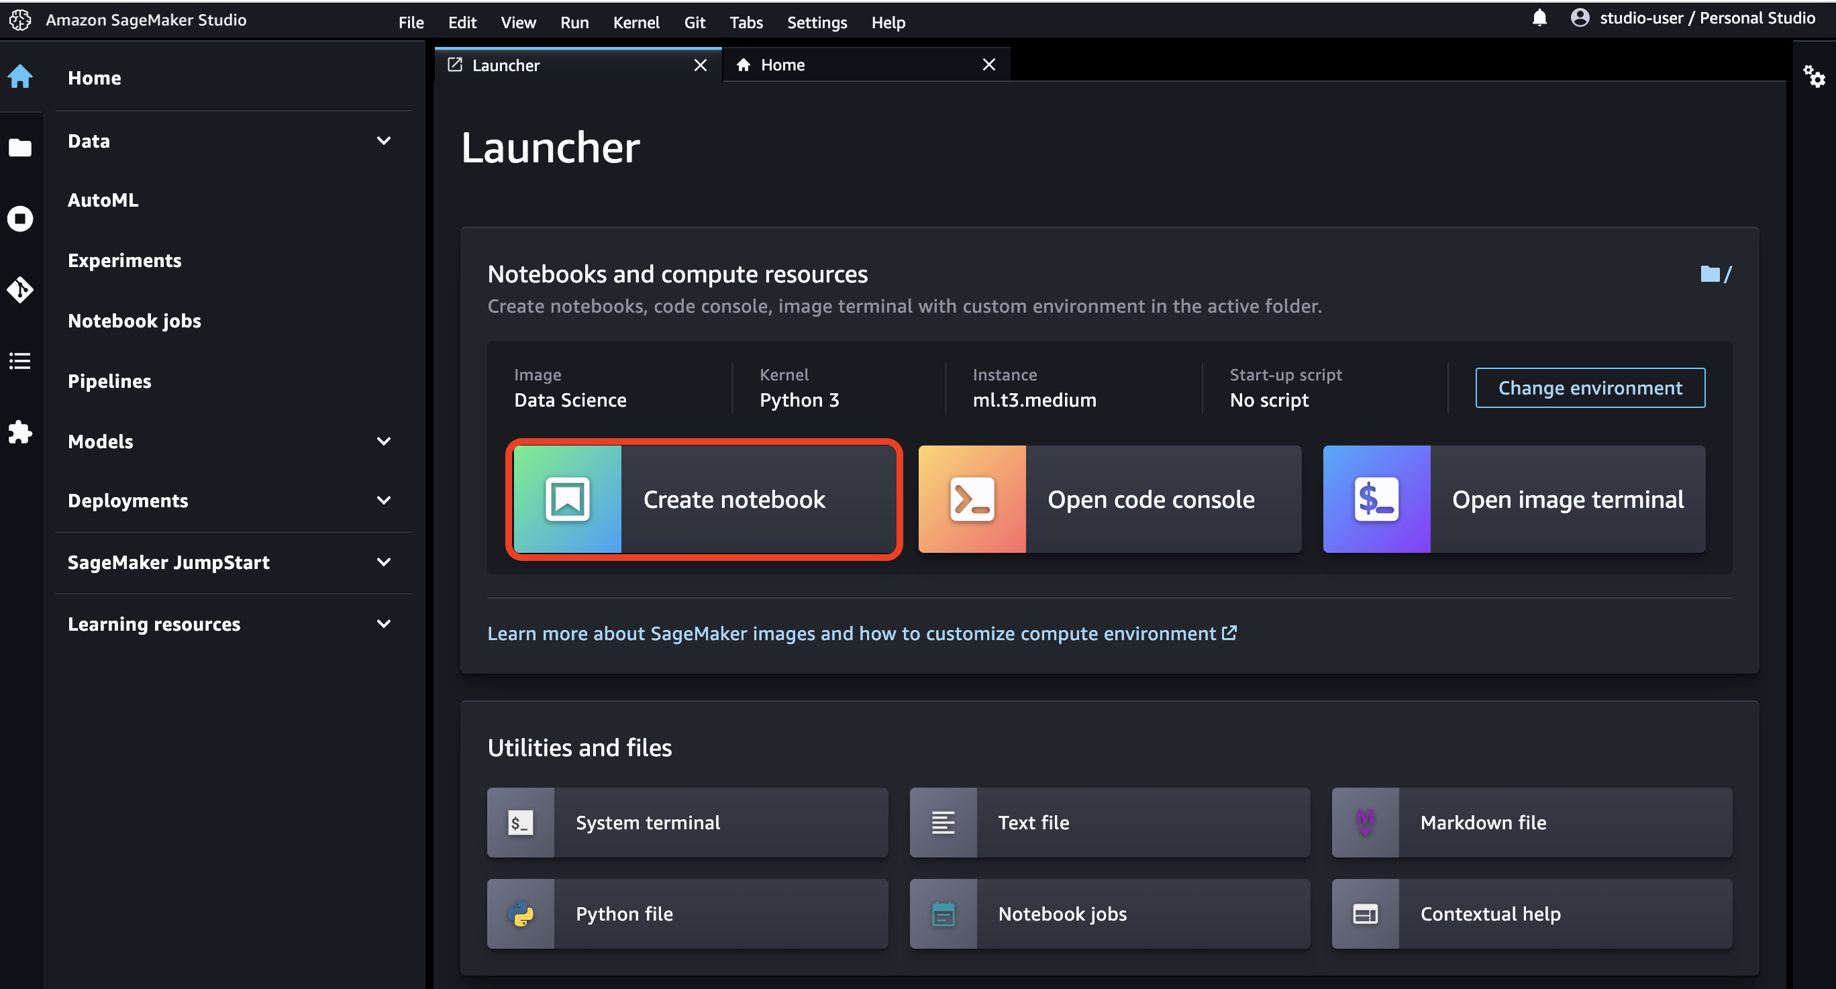Expand the Data section
Image resolution: width=1836 pixels, height=989 pixels.
383,141
